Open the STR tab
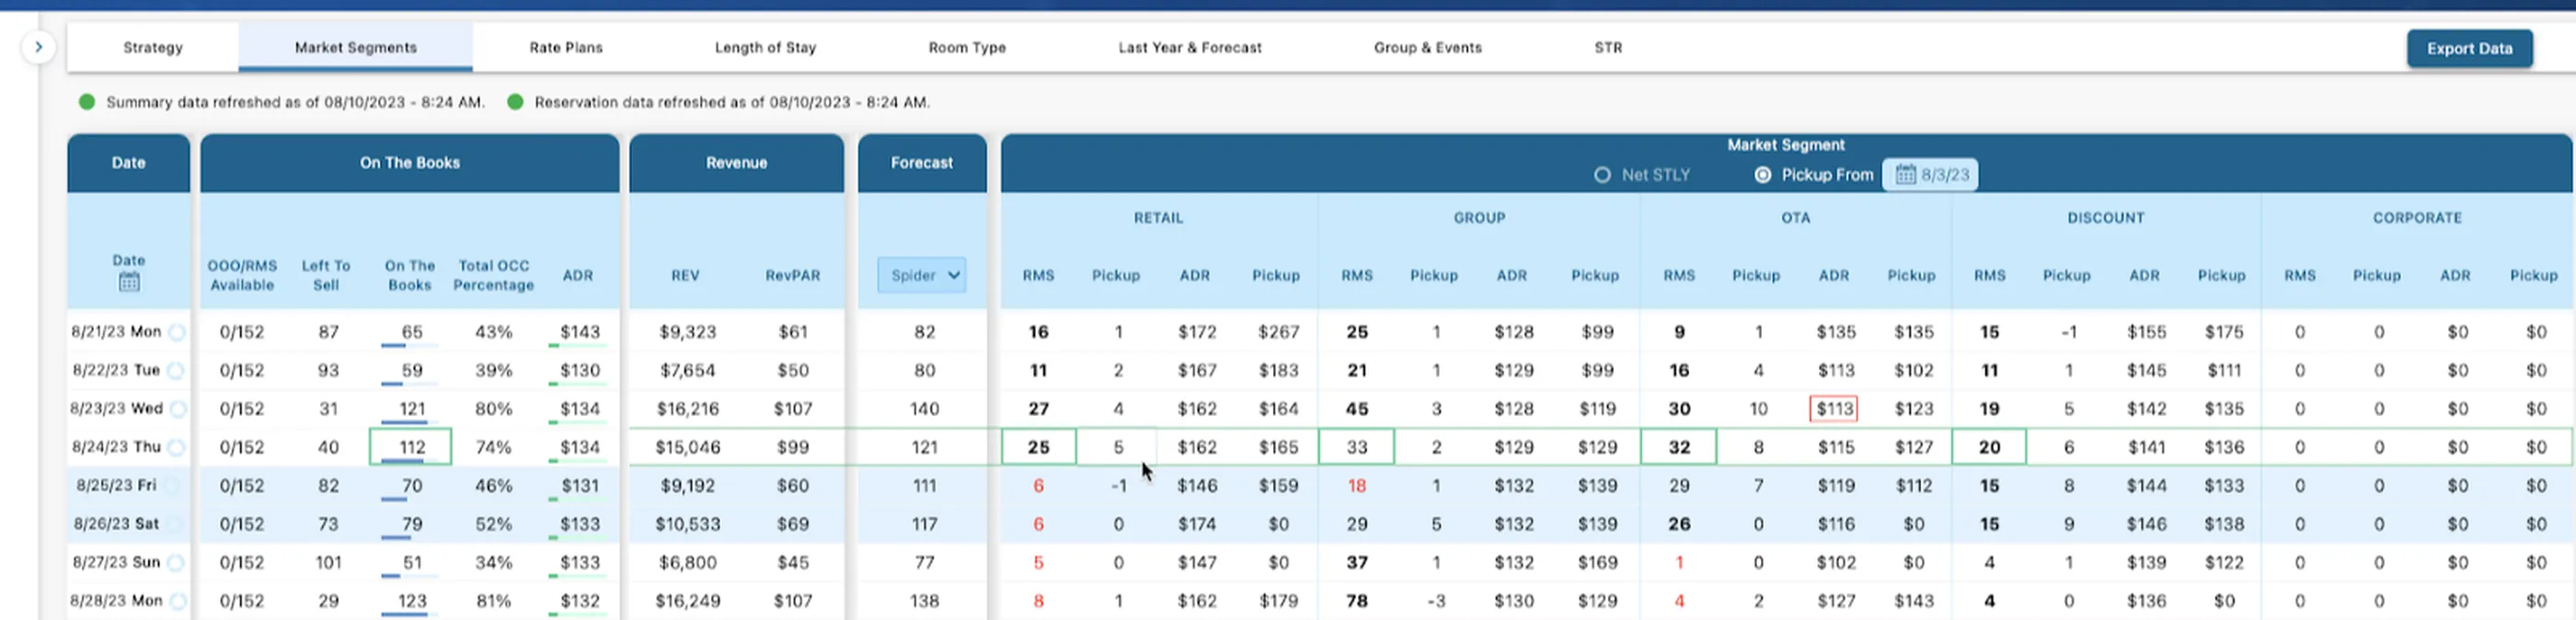The image size is (2576, 620). point(1608,47)
